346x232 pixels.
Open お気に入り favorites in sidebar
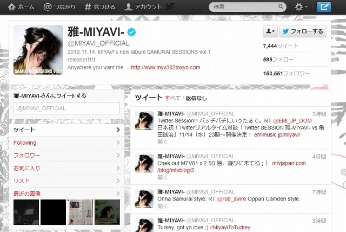pos(66,168)
